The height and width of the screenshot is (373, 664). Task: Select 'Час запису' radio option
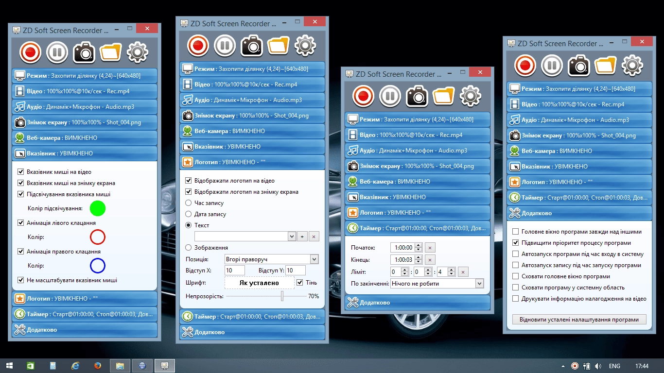click(x=189, y=203)
